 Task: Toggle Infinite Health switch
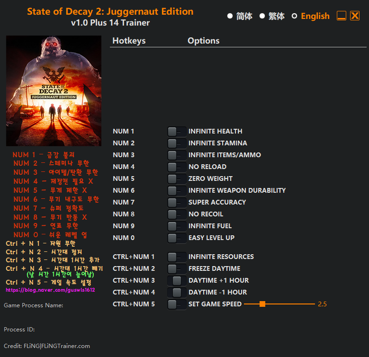click(x=177, y=132)
